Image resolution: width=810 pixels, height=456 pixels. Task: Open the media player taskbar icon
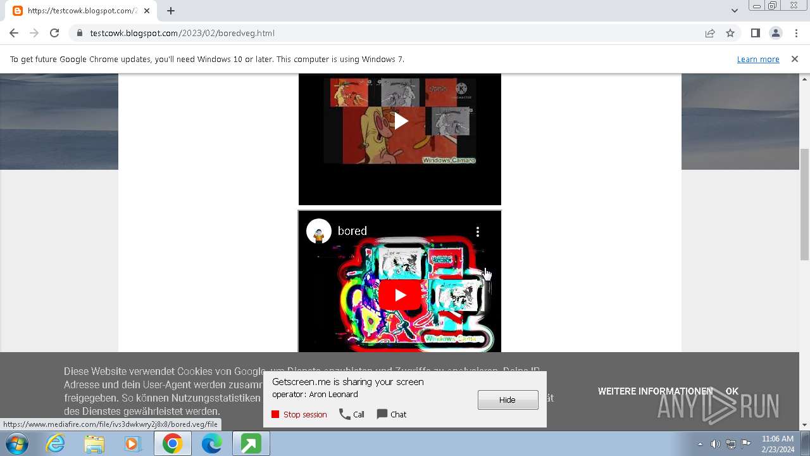click(x=133, y=444)
